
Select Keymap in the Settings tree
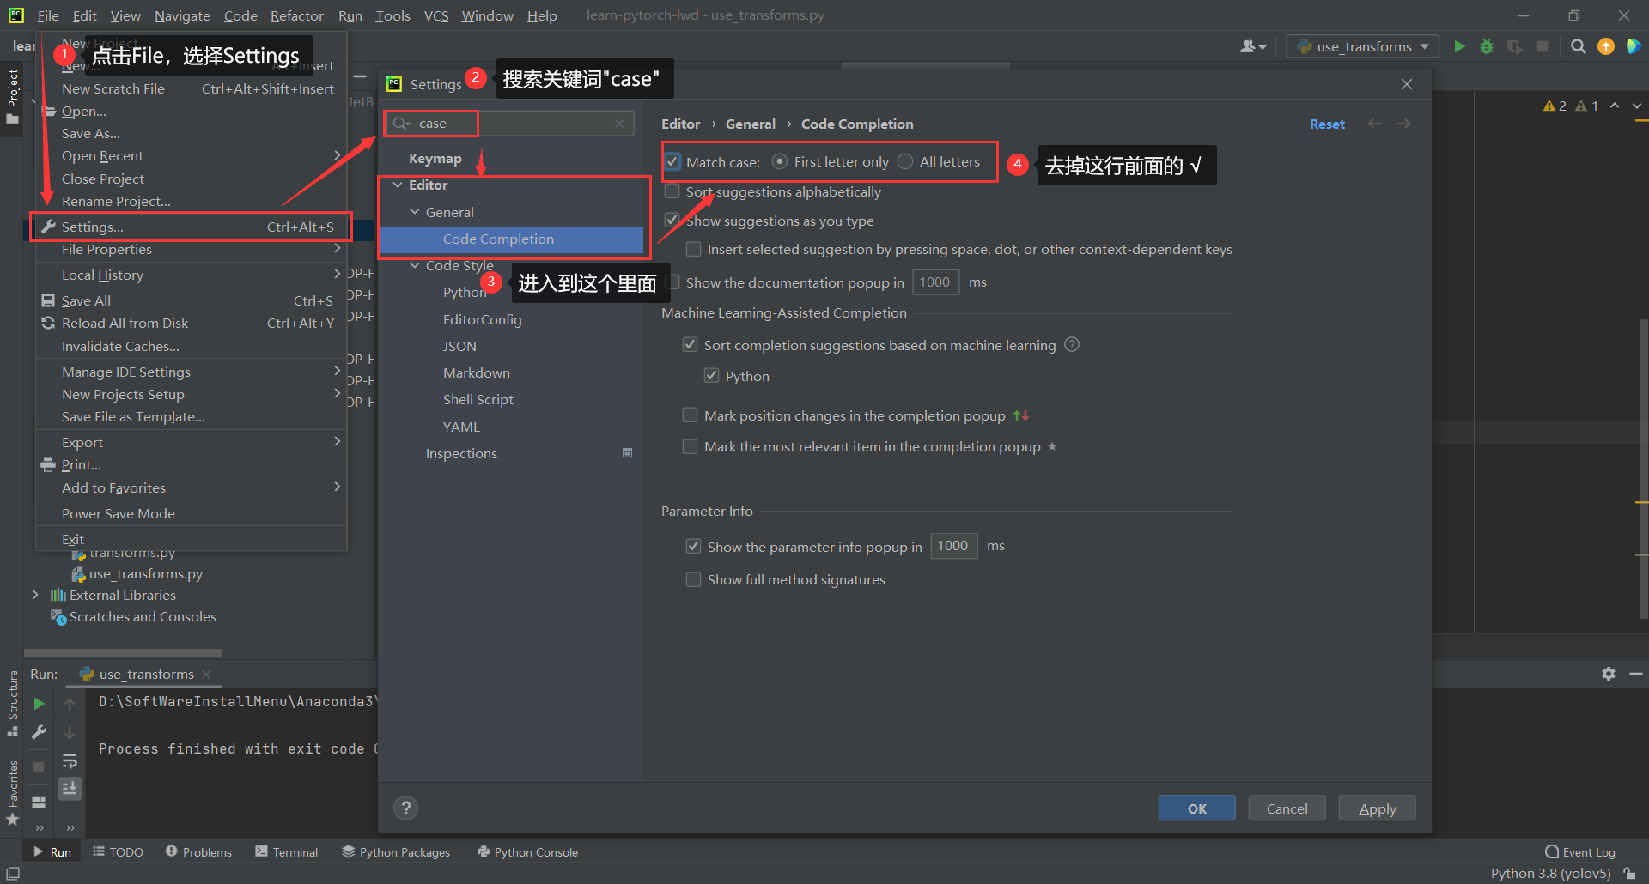point(435,158)
